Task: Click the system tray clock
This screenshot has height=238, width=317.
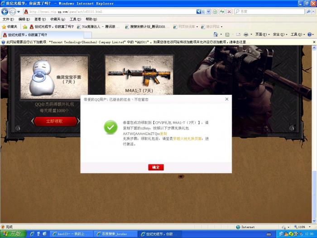Action: [309, 234]
